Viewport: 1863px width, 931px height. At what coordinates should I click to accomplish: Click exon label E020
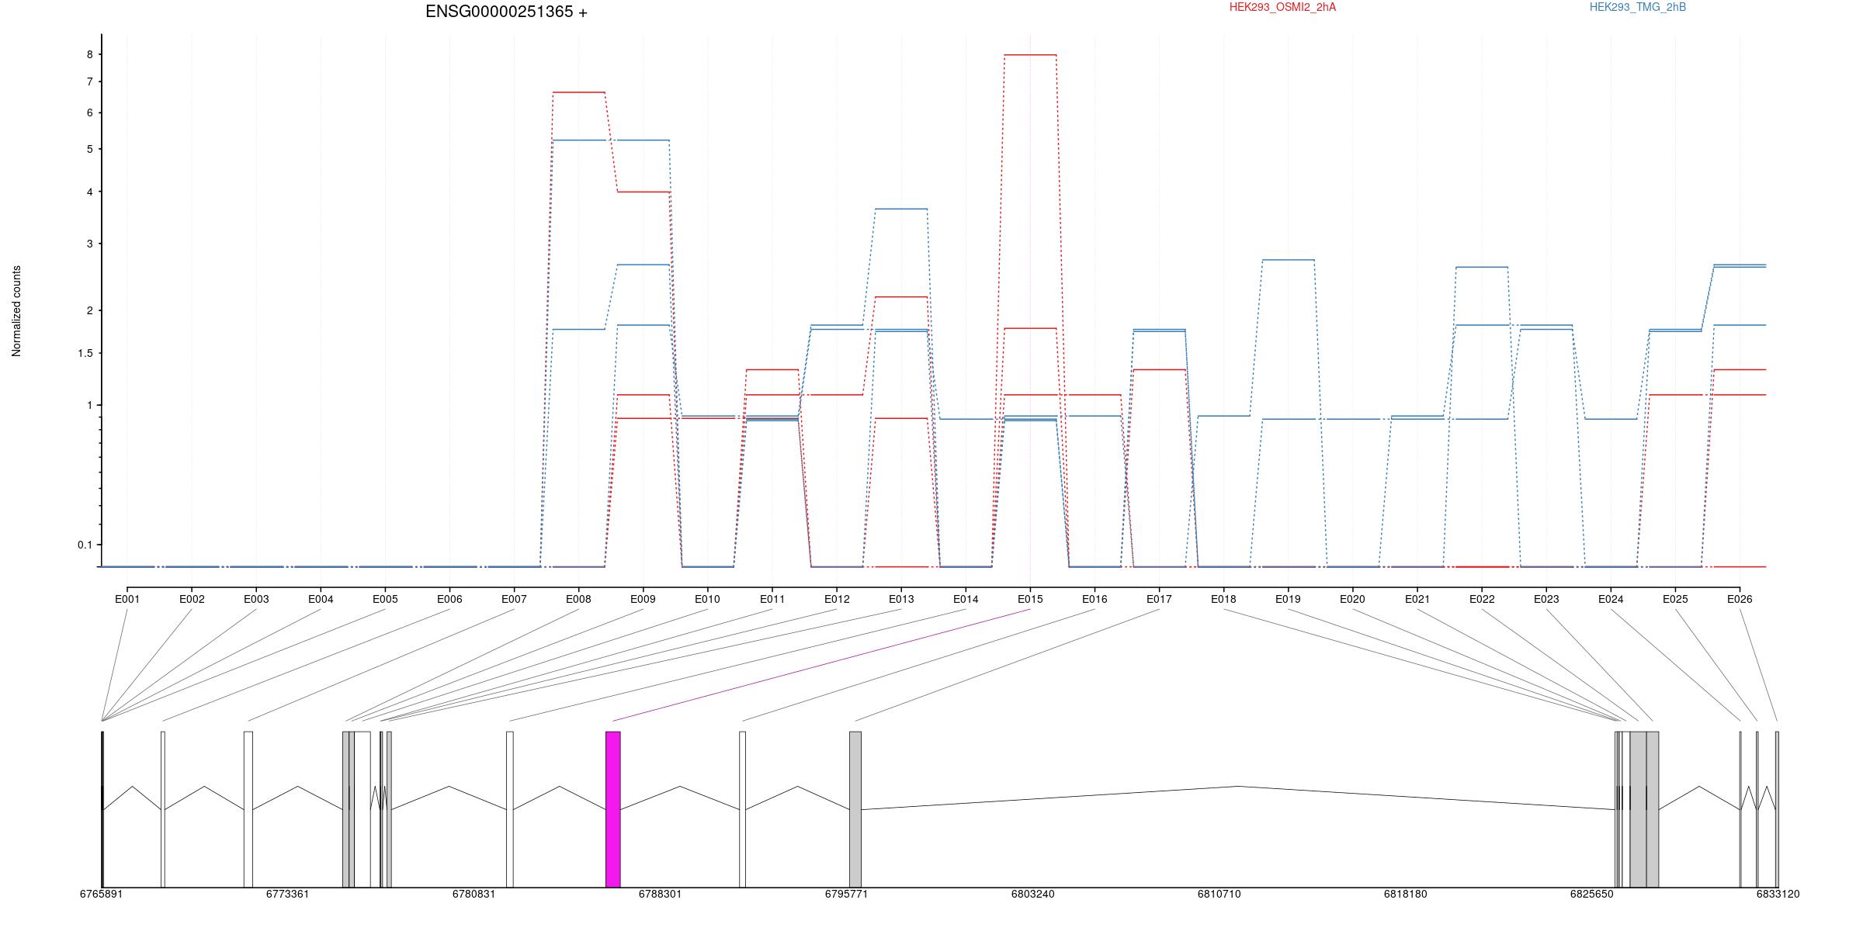(x=1352, y=599)
